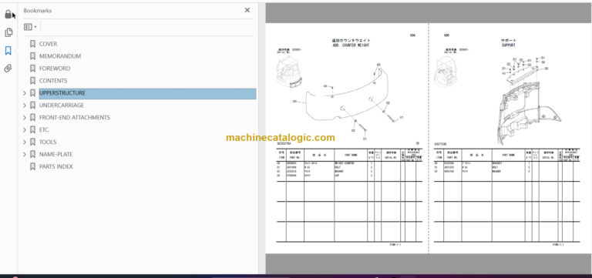592x278 pixels.
Task: Close the Bookmarks panel
Action: (247, 10)
